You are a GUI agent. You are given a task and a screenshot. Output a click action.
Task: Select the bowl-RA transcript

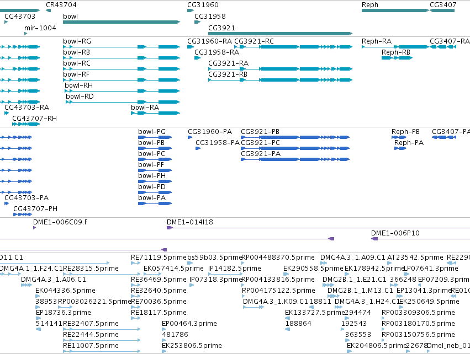tap(155, 113)
